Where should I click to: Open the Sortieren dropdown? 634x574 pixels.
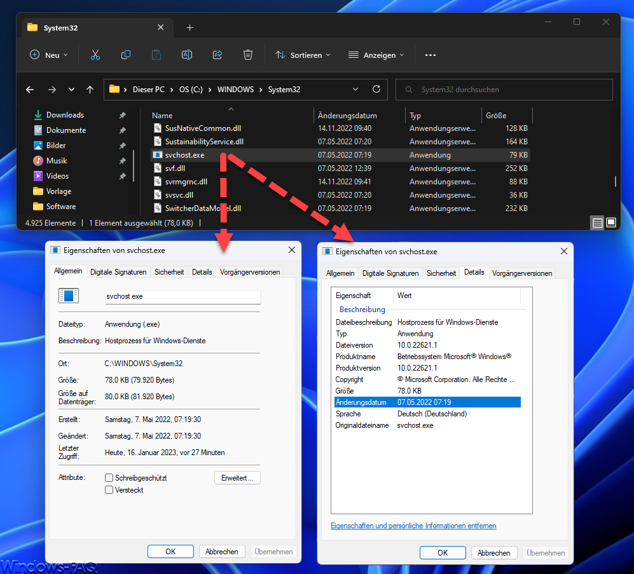pyautogui.click(x=303, y=55)
